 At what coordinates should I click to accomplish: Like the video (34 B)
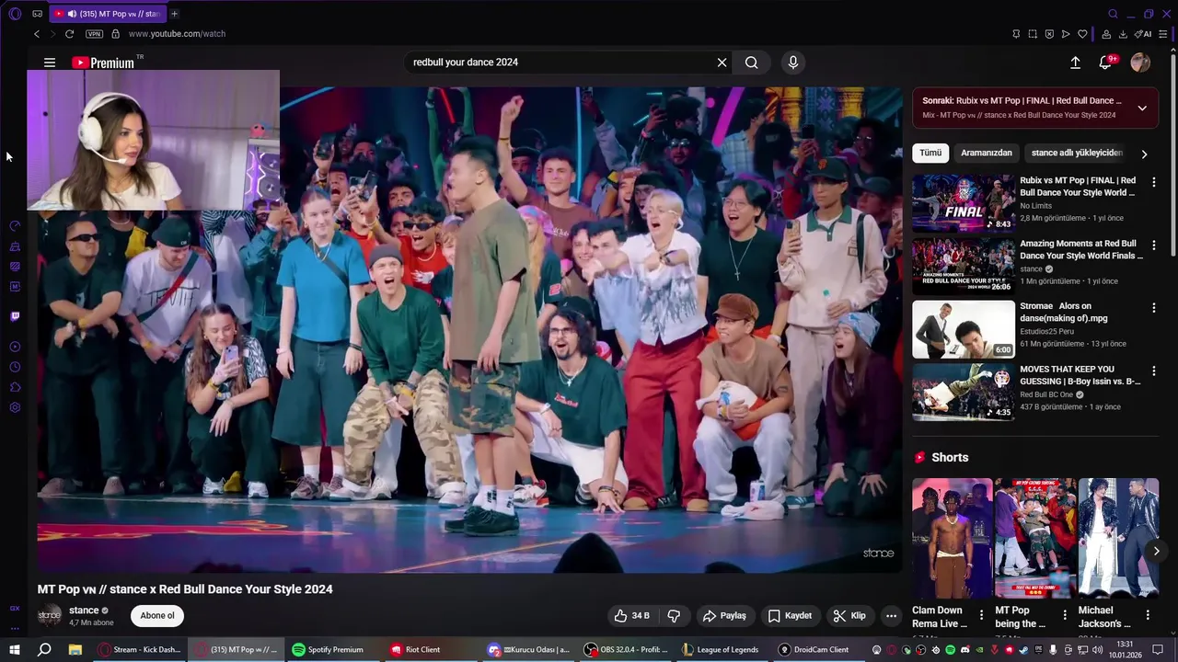(x=631, y=616)
